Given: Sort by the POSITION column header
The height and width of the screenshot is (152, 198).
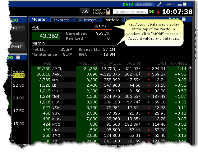Looking at the screenshot, I should (x=88, y=63).
